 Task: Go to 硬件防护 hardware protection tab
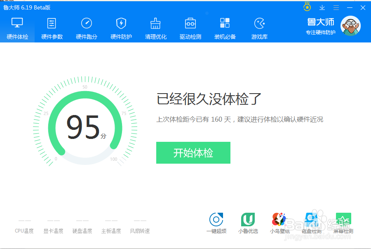[x=121, y=28]
